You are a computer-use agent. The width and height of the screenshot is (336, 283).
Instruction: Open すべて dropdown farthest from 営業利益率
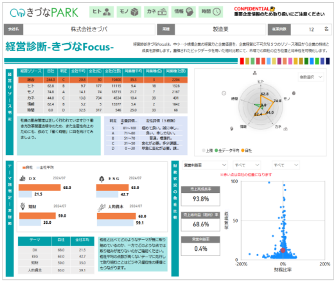click(286, 165)
